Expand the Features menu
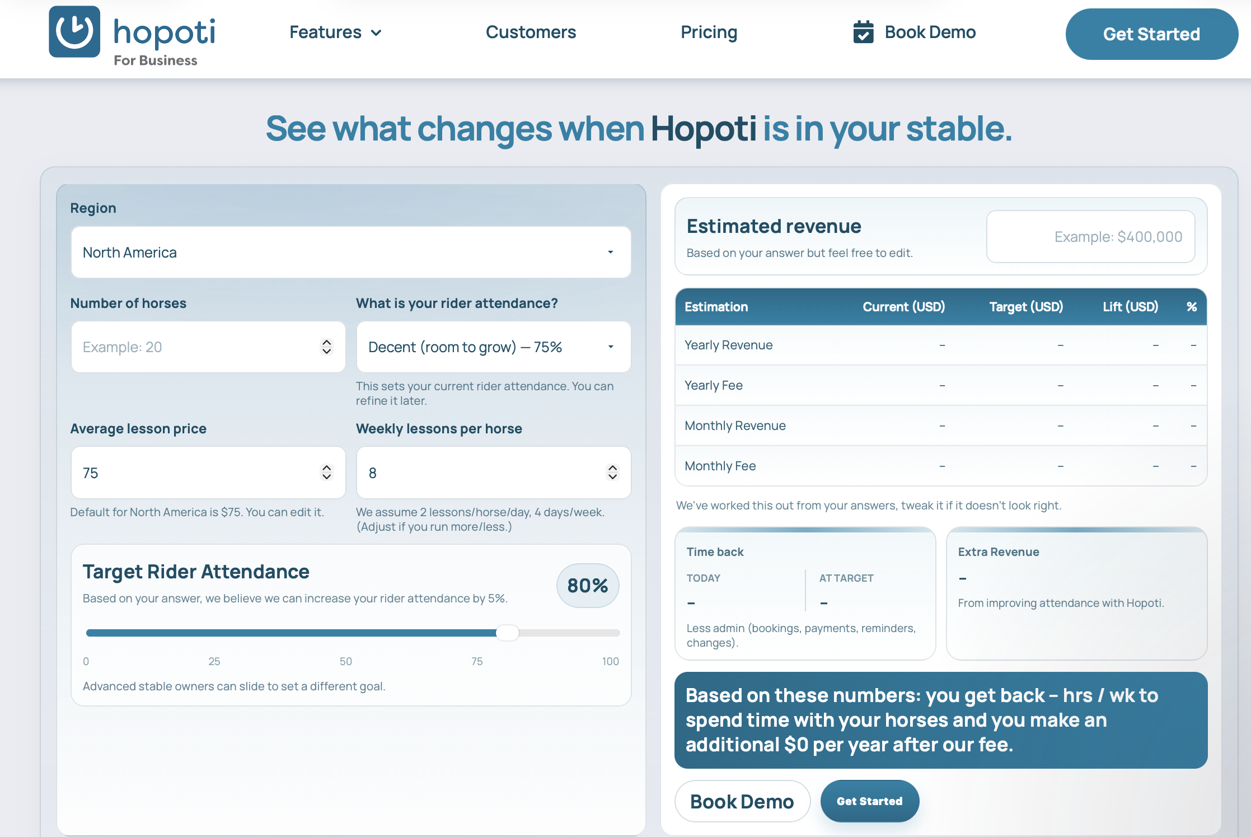The width and height of the screenshot is (1251, 837). click(326, 32)
